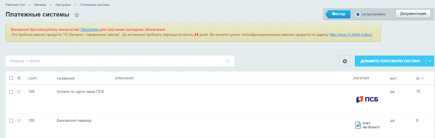This screenshot has width=435, height=138.
Task: Open list settings gear button
Action: tap(344, 61)
